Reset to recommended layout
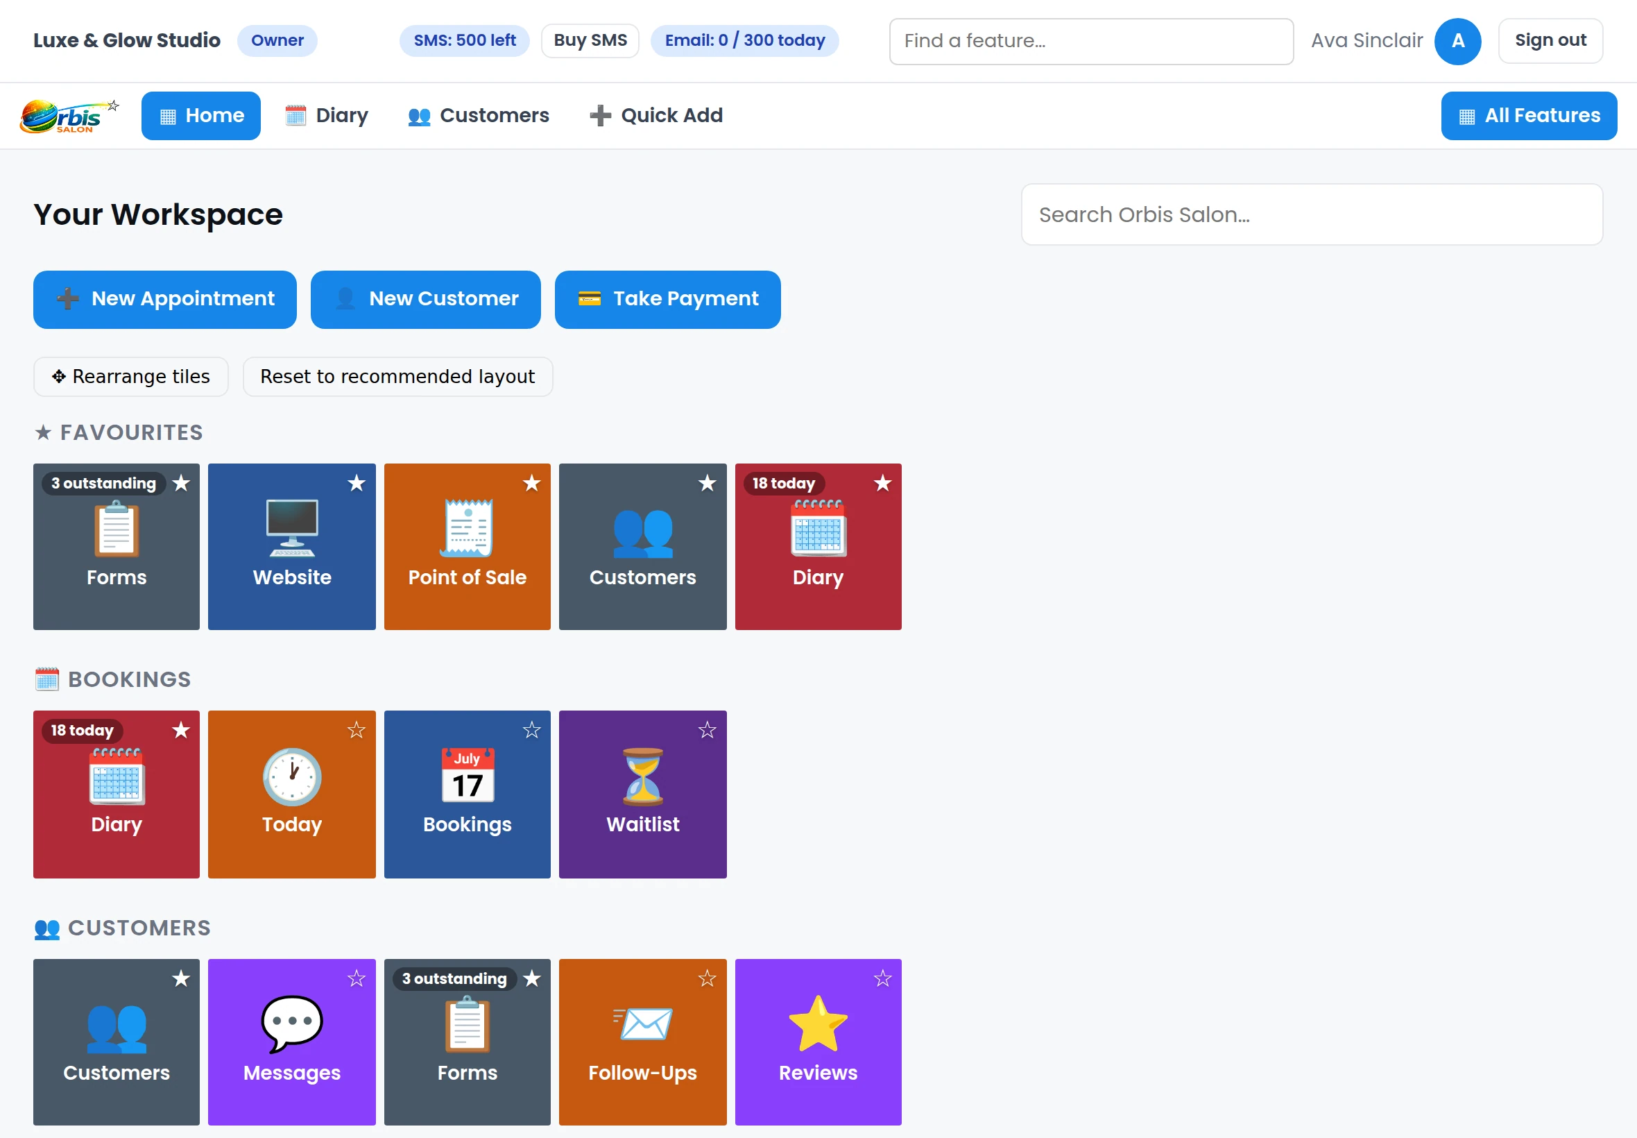Viewport: 1637px width, 1138px height. [397, 377]
